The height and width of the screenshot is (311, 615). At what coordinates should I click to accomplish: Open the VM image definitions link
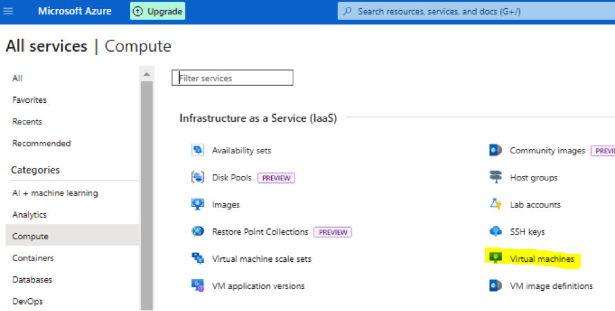tap(551, 286)
